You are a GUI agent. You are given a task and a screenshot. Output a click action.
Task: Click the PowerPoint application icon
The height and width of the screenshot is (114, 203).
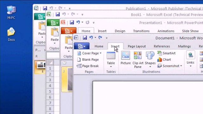63,22
